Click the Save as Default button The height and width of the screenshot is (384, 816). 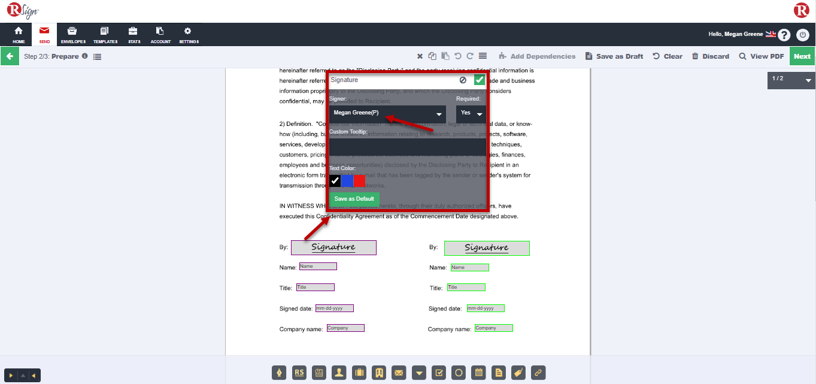[x=354, y=199]
